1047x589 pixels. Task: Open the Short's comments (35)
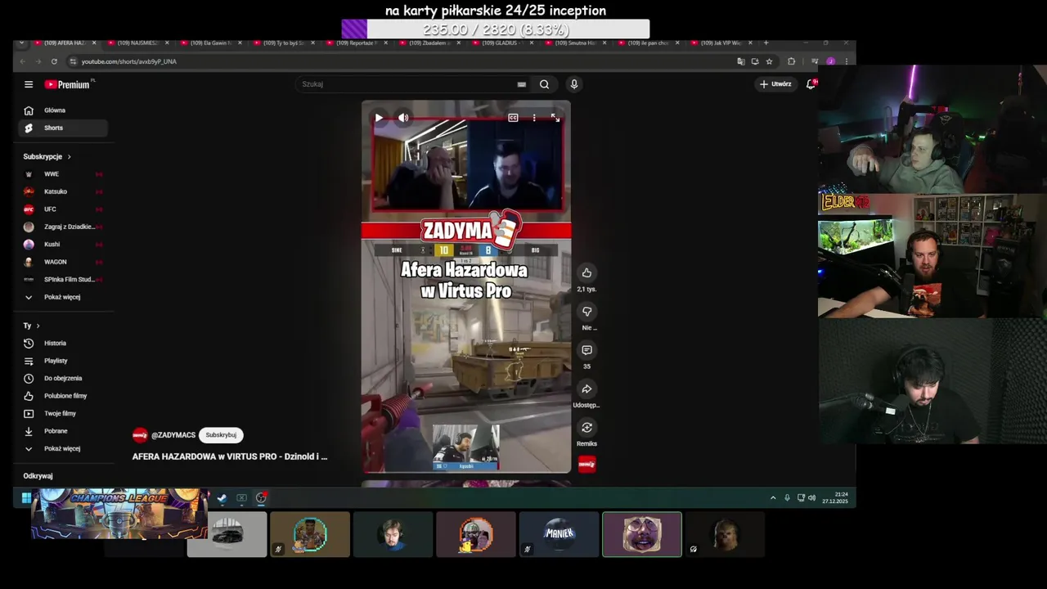click(x=586, y=350)
